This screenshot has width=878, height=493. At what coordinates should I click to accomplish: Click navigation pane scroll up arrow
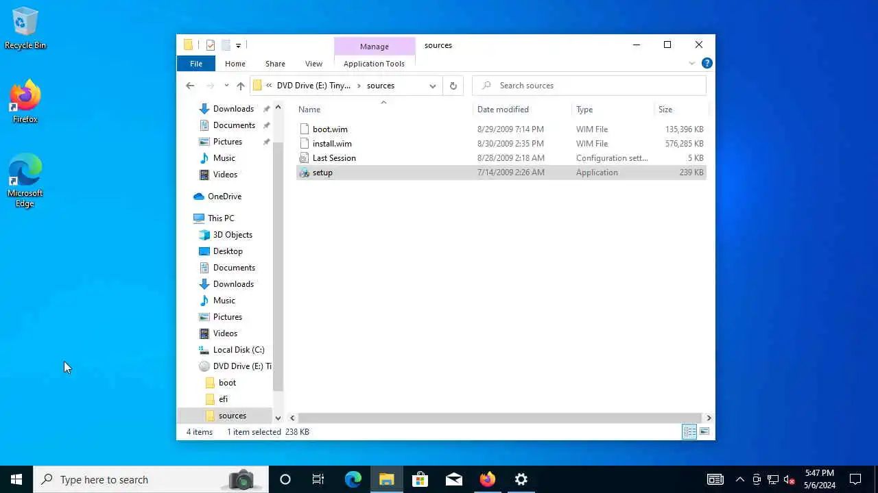278,108
